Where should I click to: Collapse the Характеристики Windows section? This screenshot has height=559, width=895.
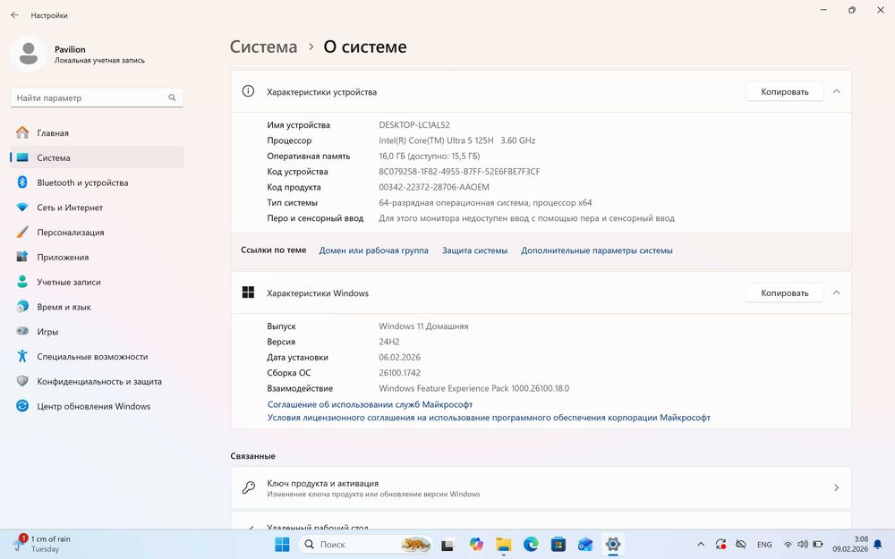click(x=836, y=292)
